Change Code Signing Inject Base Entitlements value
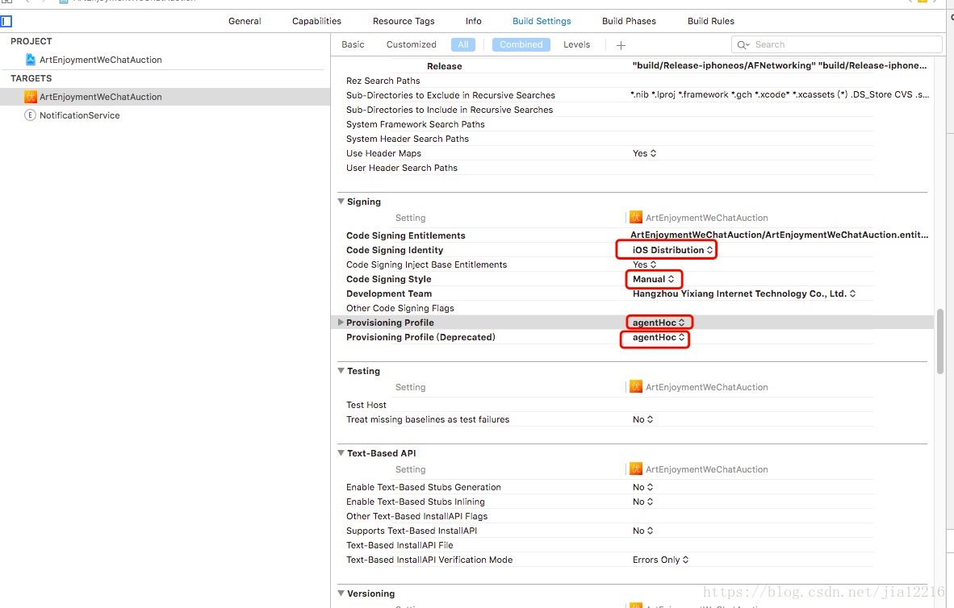The height and width of the screenshot is (608, 954). pos(644,264)
